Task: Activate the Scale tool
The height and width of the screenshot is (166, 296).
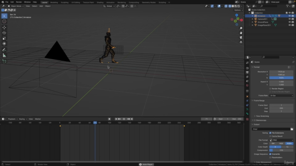Action: (x=4, y=38)
